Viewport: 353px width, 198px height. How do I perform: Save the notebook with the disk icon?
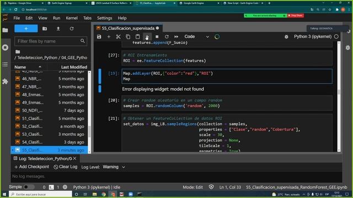click(99, 37)
